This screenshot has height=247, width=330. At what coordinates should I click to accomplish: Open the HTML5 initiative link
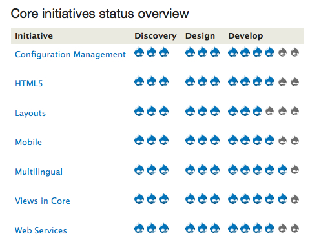29,83
